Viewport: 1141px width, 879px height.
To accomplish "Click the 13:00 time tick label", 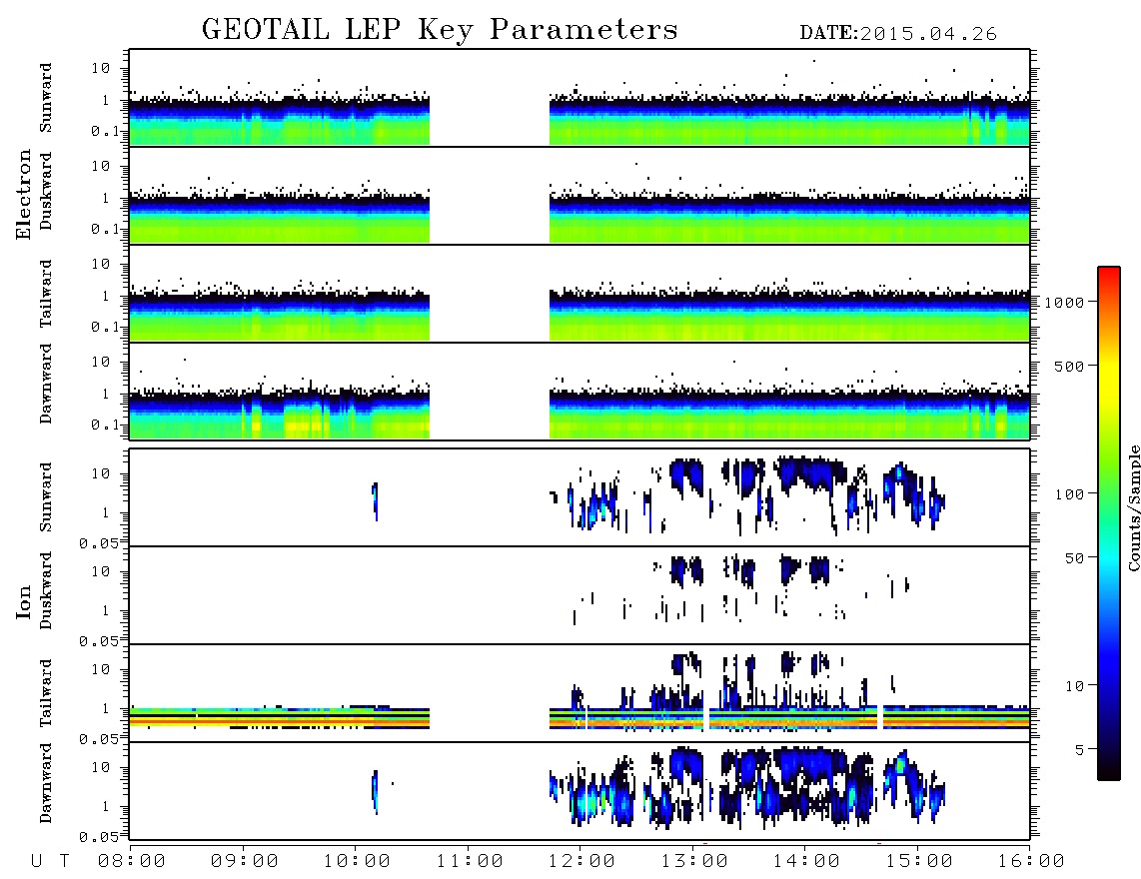I will tap(694, 862).
